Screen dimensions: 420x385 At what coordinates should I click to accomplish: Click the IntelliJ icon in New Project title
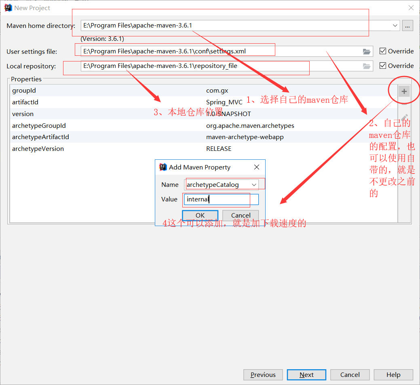click(x=8, y=8)
